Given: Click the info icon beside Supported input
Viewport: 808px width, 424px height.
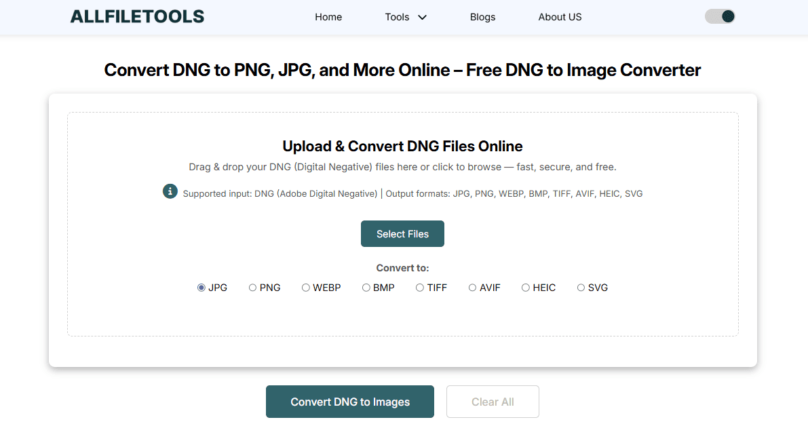Looking at the screenshot, I should (x=170, y=191).
